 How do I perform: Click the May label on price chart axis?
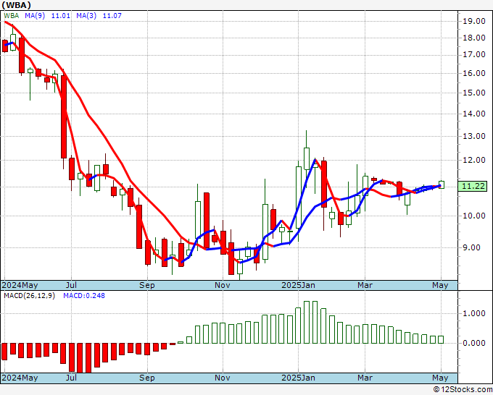pos(440,285)
